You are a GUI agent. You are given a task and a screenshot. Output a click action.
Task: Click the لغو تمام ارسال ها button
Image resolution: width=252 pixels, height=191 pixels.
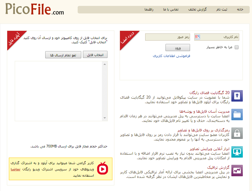(63, 55)
